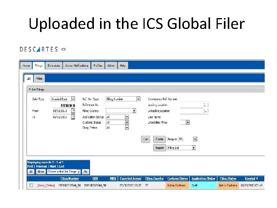Open Loading Location lookup ellipsis
The width and height of the screenshot is (277, 208).
coord(206,105)
